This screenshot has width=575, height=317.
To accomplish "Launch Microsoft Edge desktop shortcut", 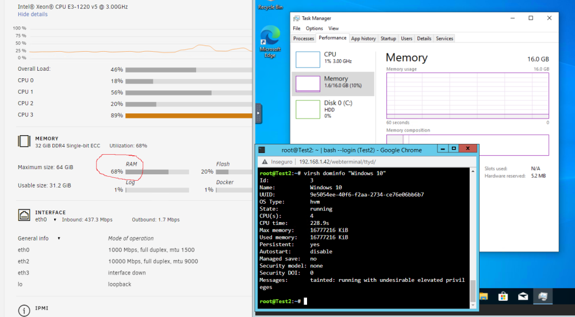I will click(270, 41).
